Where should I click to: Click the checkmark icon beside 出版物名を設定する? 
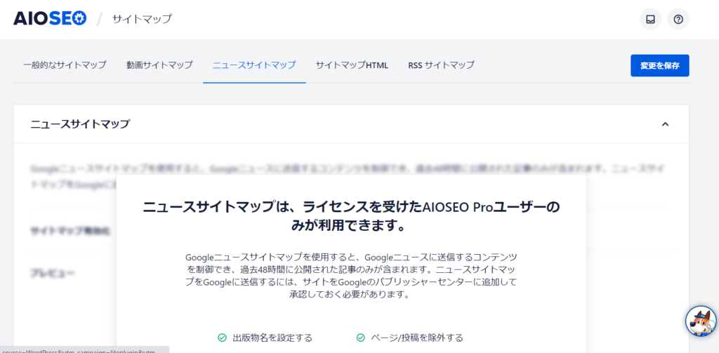pos(222,338)
